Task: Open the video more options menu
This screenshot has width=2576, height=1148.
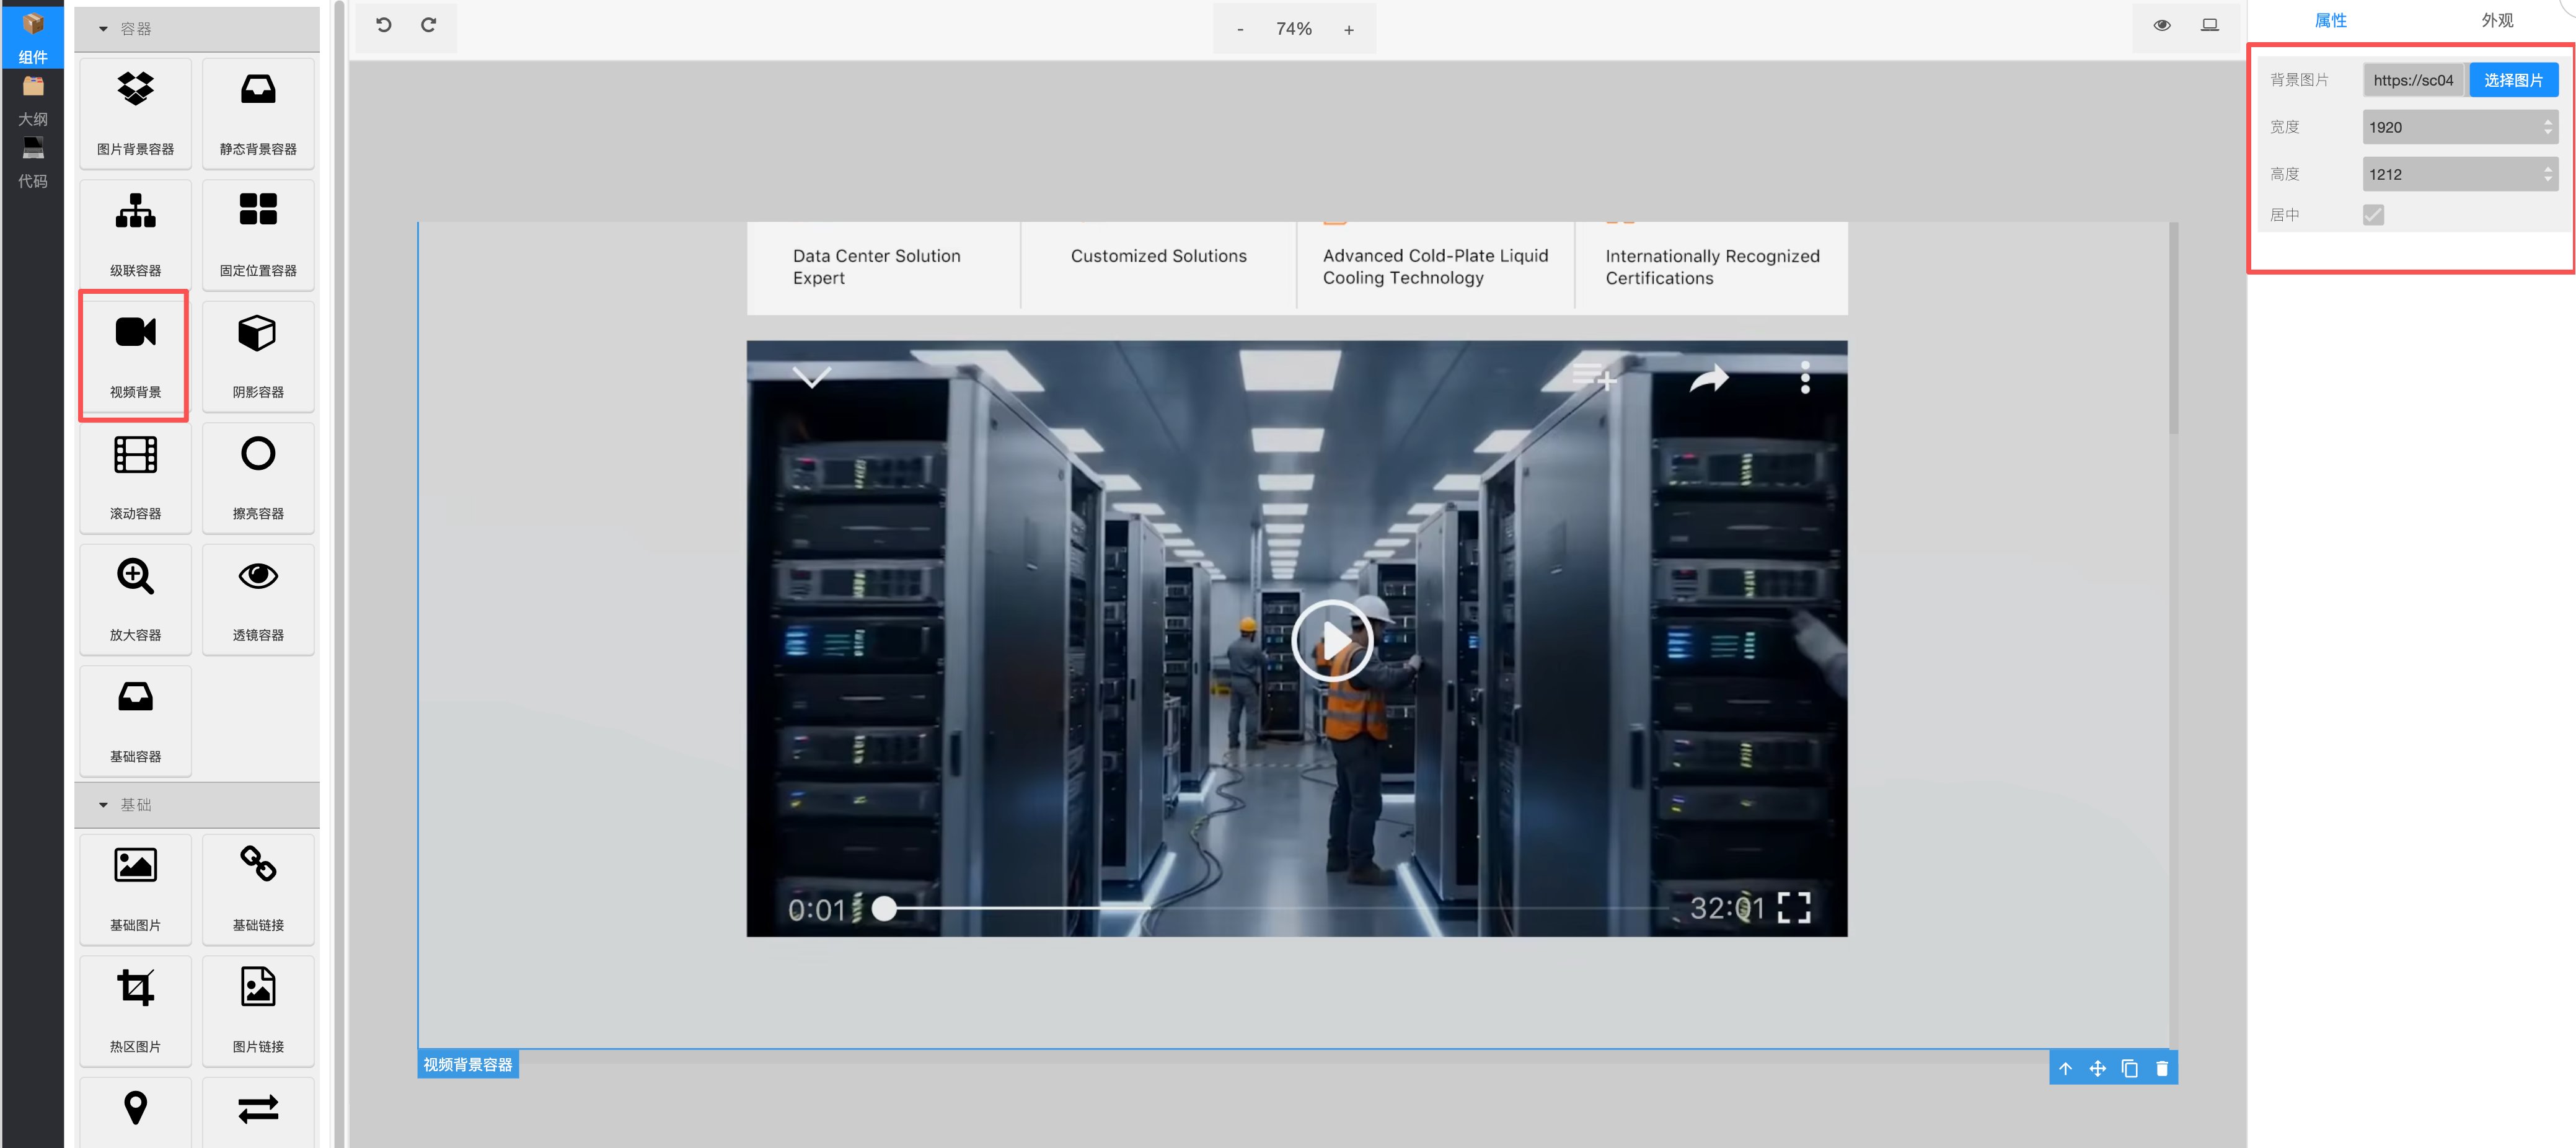Action: click(x=1804, y=378)
